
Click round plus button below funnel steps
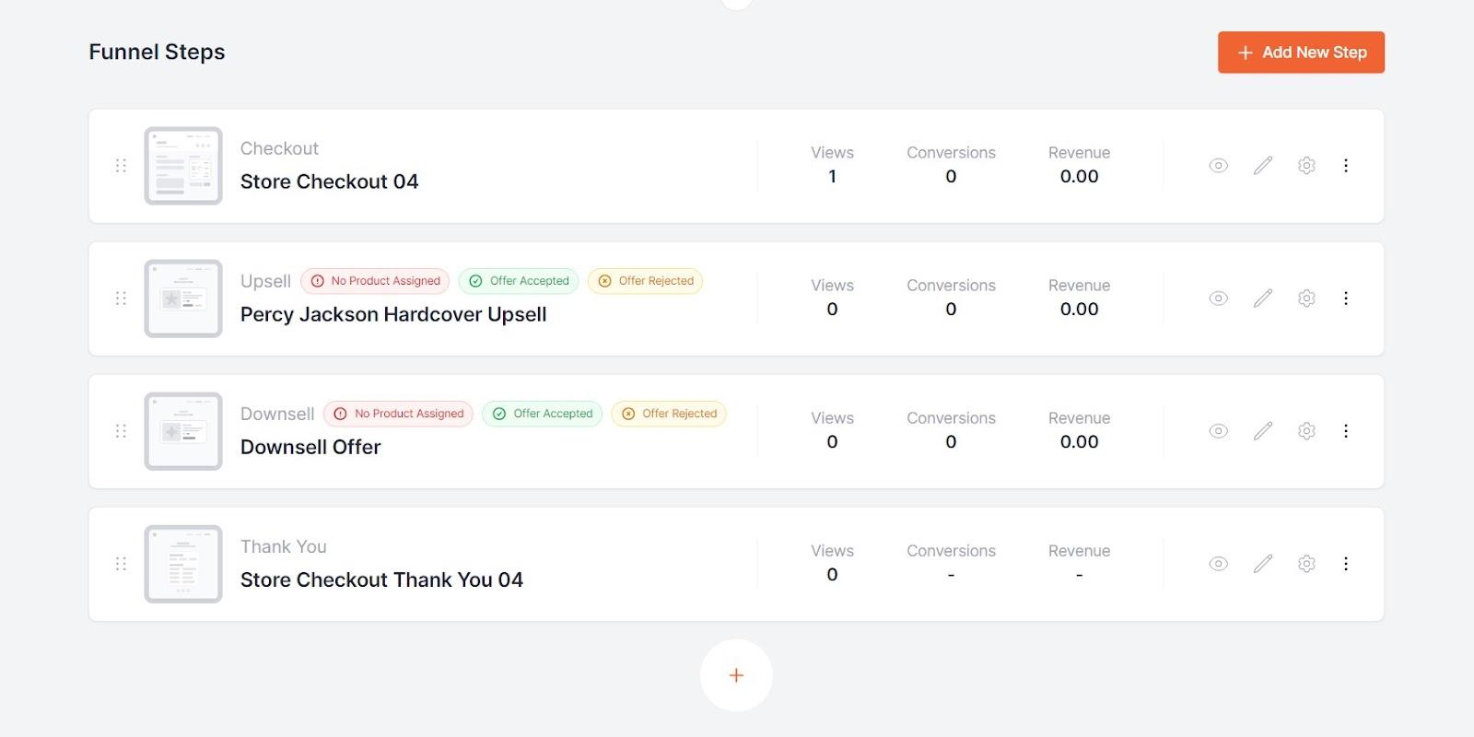tap(736, 675)
